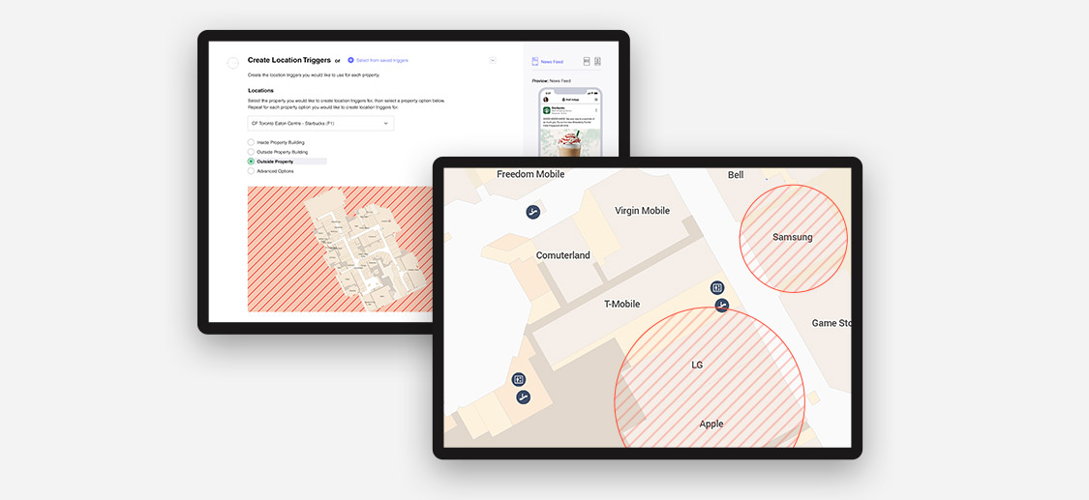The height and width of the screenshot is (500, 1089).
Task: Select the Outside Property radio button
Action: tap(251, 162)
